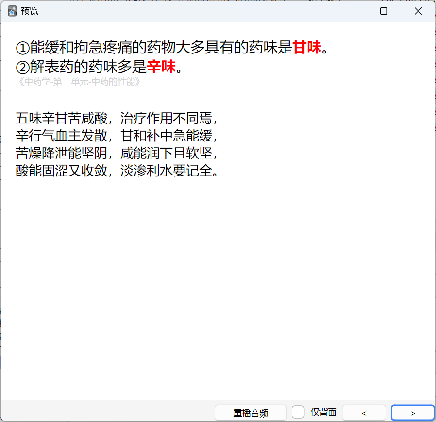Maximize the 预览 window

(x=384, y=11)
